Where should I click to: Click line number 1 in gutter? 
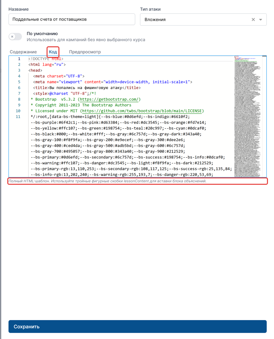19,59
